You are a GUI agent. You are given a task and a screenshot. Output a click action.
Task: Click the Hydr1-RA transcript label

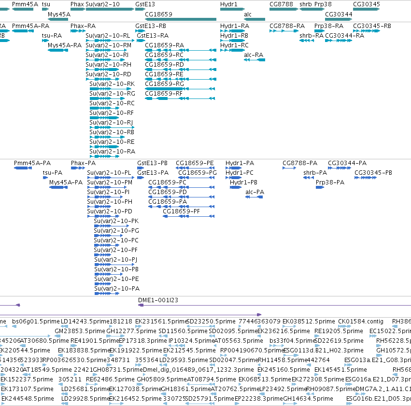point(235,26)
